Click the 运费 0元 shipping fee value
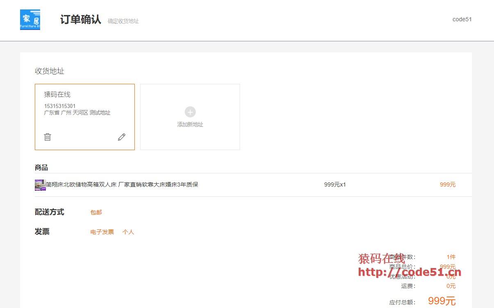 (x=451, y=286)
